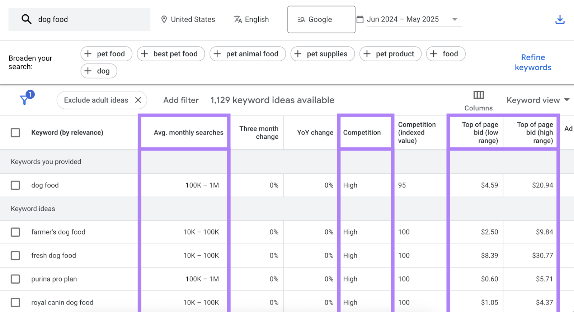574x312 pixels.
Task: Click the location pin icon
Action: pos(164,19)
